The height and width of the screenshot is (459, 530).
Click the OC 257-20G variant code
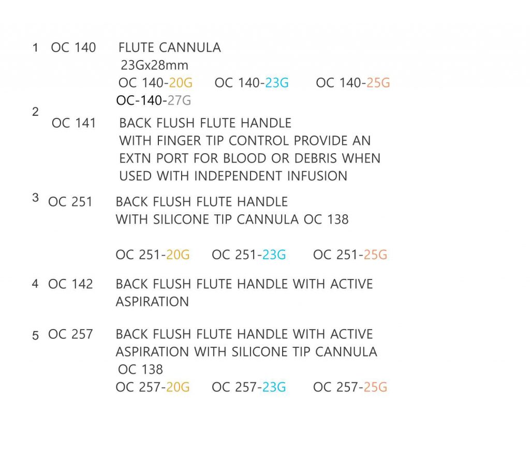tap(153, 388)
